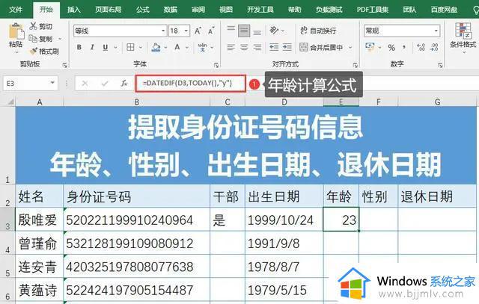Switch to Data (数据) tab
The height and width of the screenshot is (304, 479).
click(x=171, y=10)
